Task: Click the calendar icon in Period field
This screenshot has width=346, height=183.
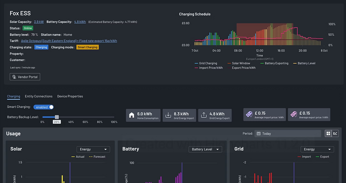Action: click(x=259, y=134)
